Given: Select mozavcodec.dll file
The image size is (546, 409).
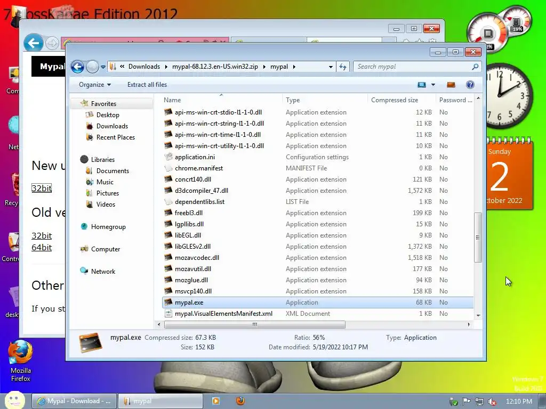Looking at the screenshot, I should click(x=197, y=257).
